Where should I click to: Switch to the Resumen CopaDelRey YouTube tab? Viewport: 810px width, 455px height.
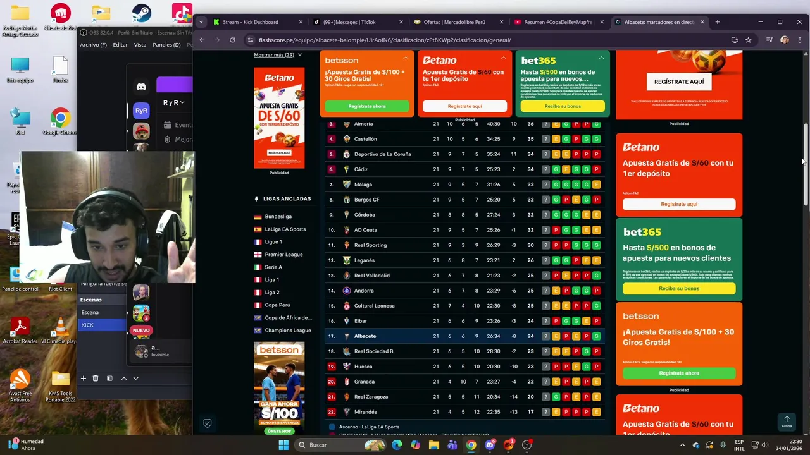pyautogui.click(x=558, y=22)
